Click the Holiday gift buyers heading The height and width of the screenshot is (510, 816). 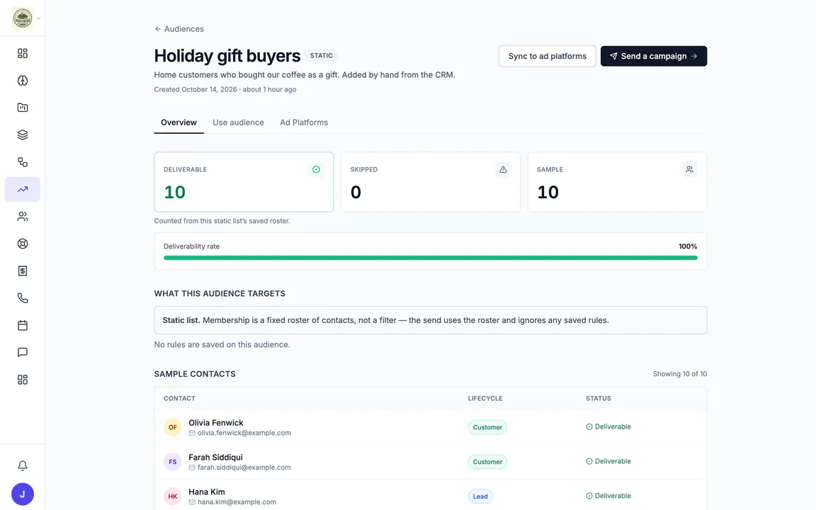click(x=227, y=56)
